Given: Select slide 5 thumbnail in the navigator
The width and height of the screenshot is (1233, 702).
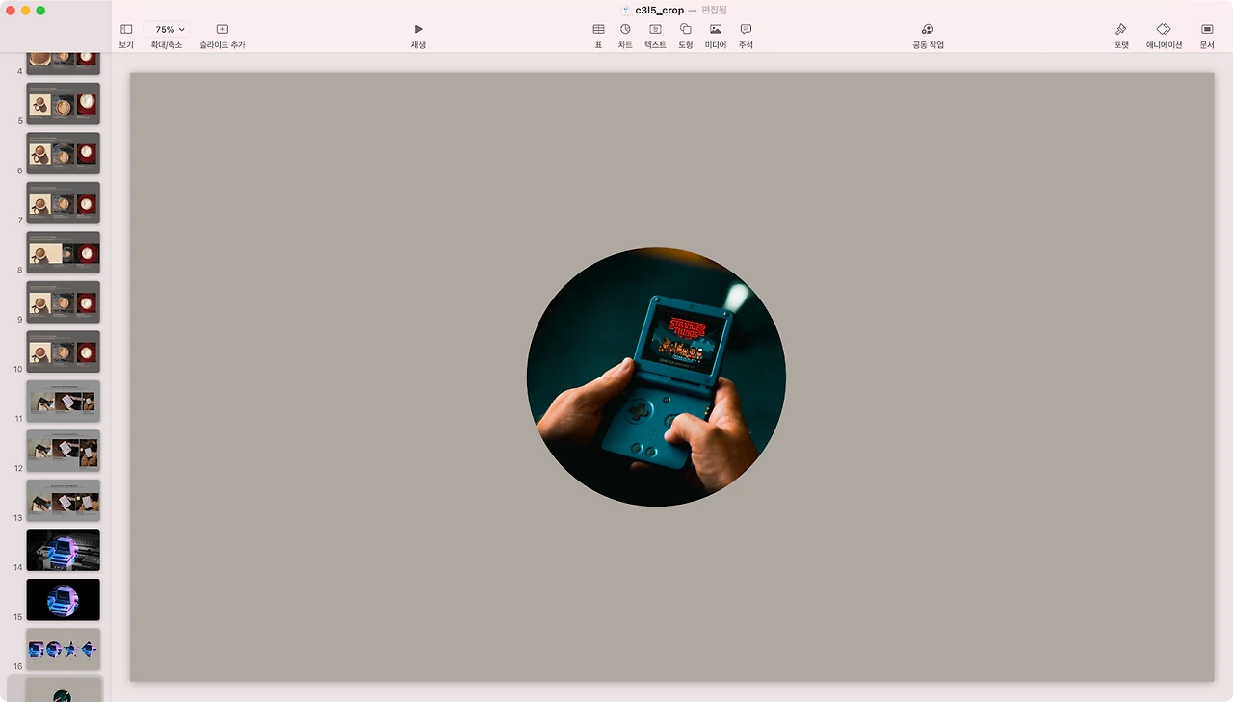Looking at the screenshot, I should coord(63,103).
